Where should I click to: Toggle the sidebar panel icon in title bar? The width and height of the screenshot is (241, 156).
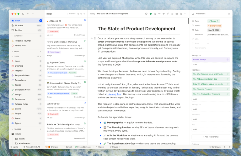pyautogui.click(x=23, y=14)
